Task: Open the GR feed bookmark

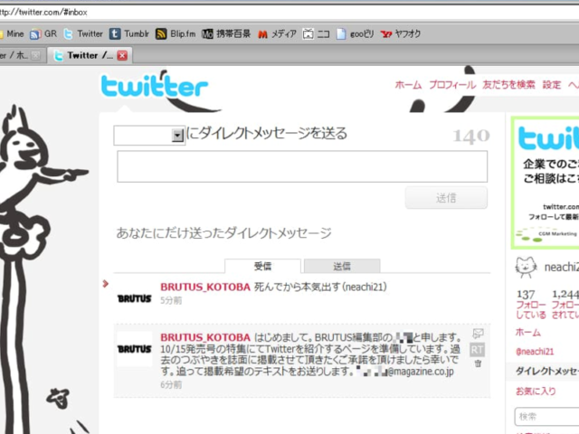Action: (43, 34)
